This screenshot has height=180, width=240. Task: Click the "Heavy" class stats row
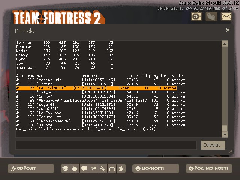point(65,55)
